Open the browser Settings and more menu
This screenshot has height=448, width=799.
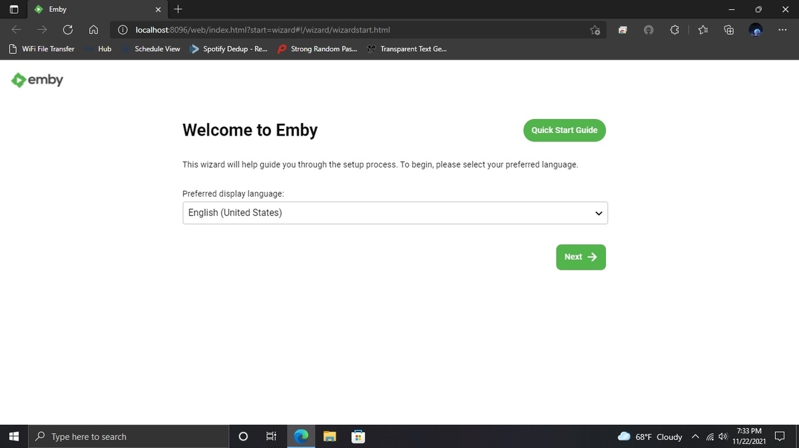click(782, 30)
